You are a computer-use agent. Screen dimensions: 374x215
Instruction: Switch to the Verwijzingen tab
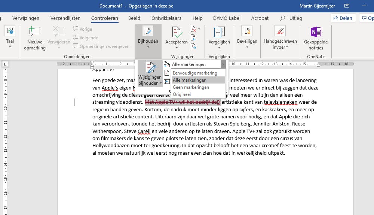tap(26, 18)
